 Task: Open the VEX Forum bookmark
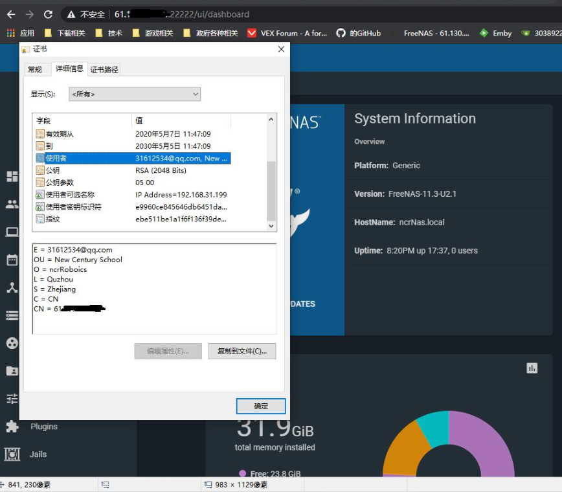(x=287, y=33)
